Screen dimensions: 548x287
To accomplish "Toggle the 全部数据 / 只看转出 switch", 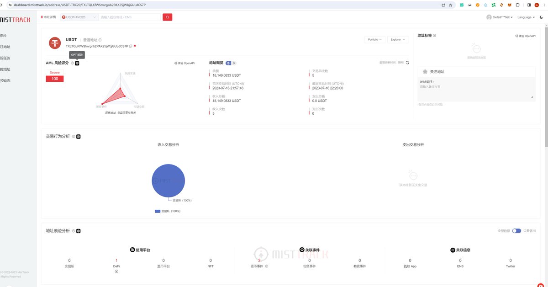I will pos(516,231).
